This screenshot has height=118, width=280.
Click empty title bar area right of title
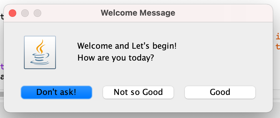[x=223, y=13]
